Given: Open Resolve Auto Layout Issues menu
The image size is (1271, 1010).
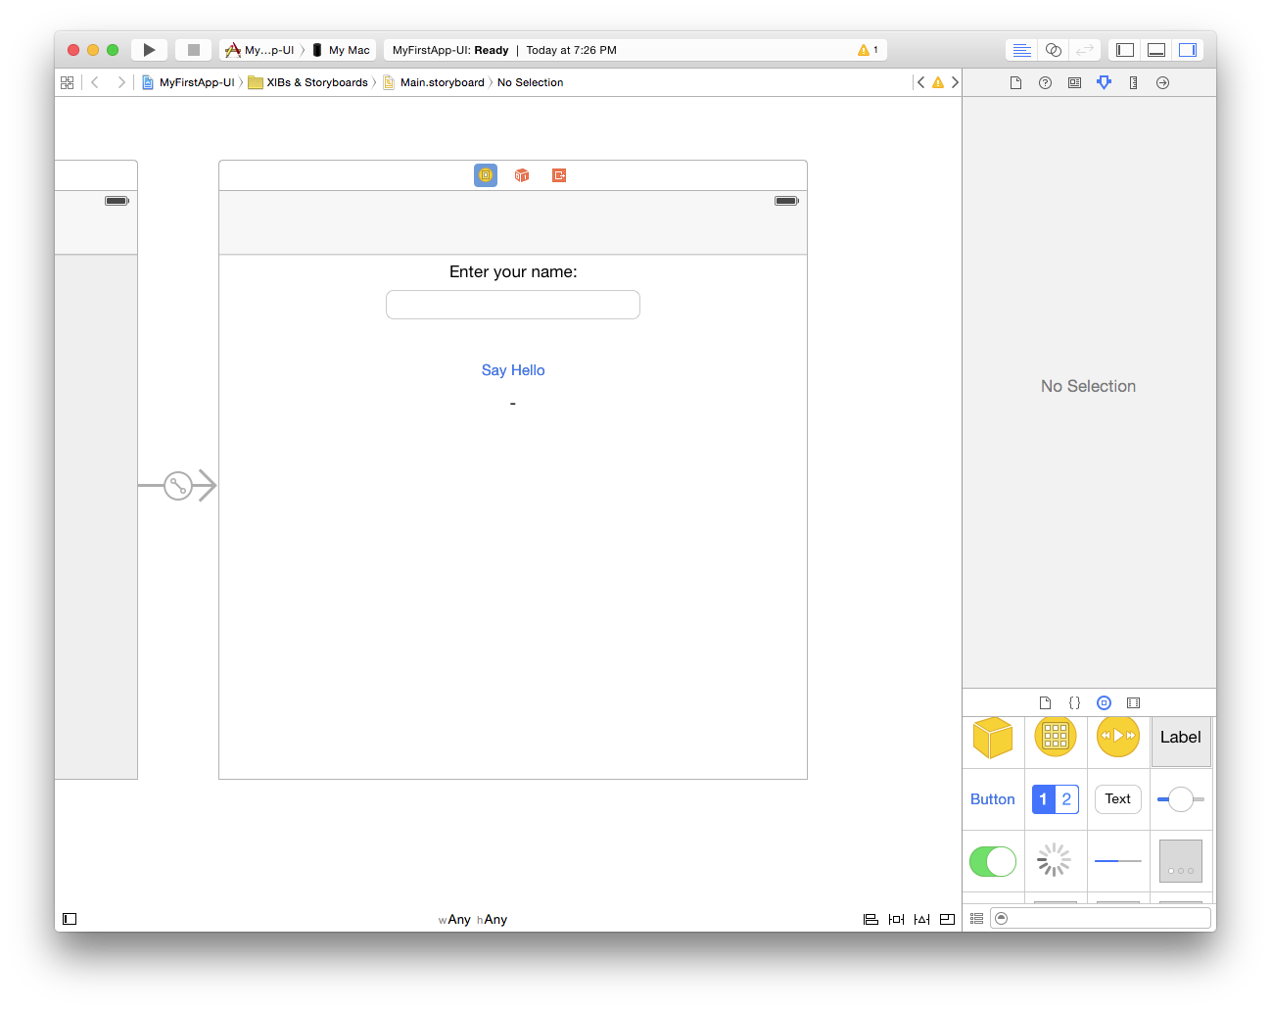Looking at the screenshot, I should [x=921, y=919].
